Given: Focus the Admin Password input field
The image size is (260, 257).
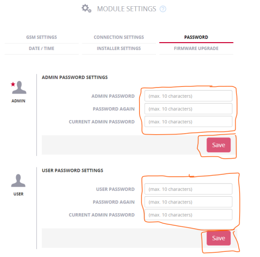Looking at the screenshot, I should pyautogui.click(x=188, y=96).
